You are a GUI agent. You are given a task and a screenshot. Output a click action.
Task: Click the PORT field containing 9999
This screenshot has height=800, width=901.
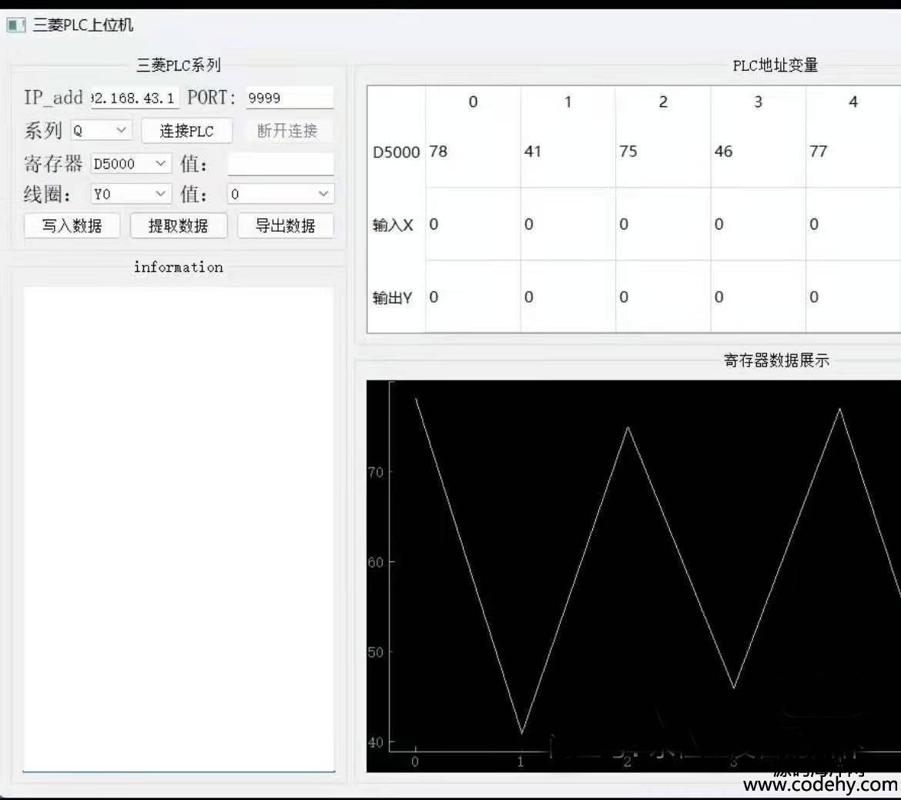point(290,98)
